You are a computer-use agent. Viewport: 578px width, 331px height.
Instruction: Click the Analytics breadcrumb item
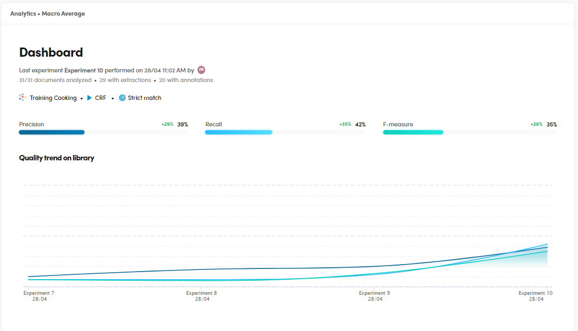click(23, 13)
